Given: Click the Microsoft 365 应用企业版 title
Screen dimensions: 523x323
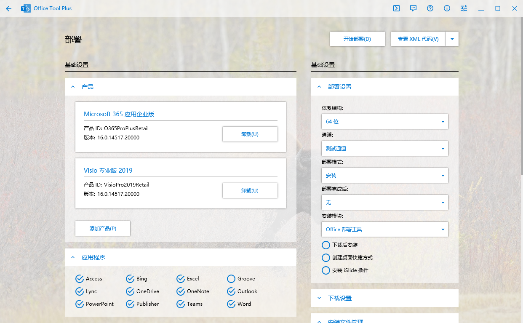Looking at the screenshot, I should 119,114.
